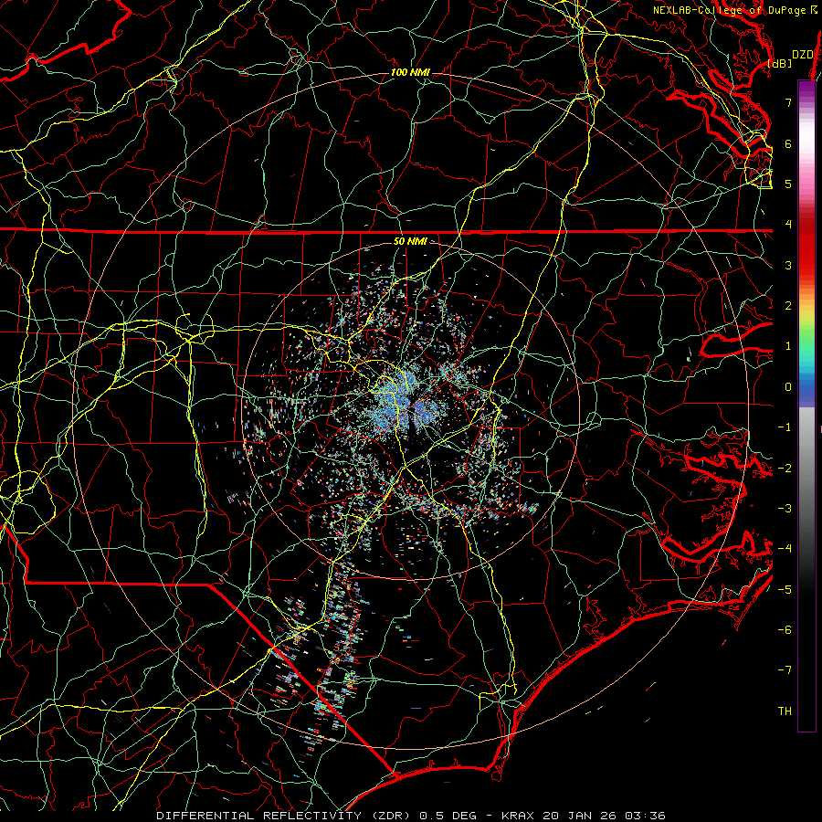Image resolution: width=822 pixels, height=822 pixels.
Task: Click the 7 dB scale label
Action: click(788, 102)
